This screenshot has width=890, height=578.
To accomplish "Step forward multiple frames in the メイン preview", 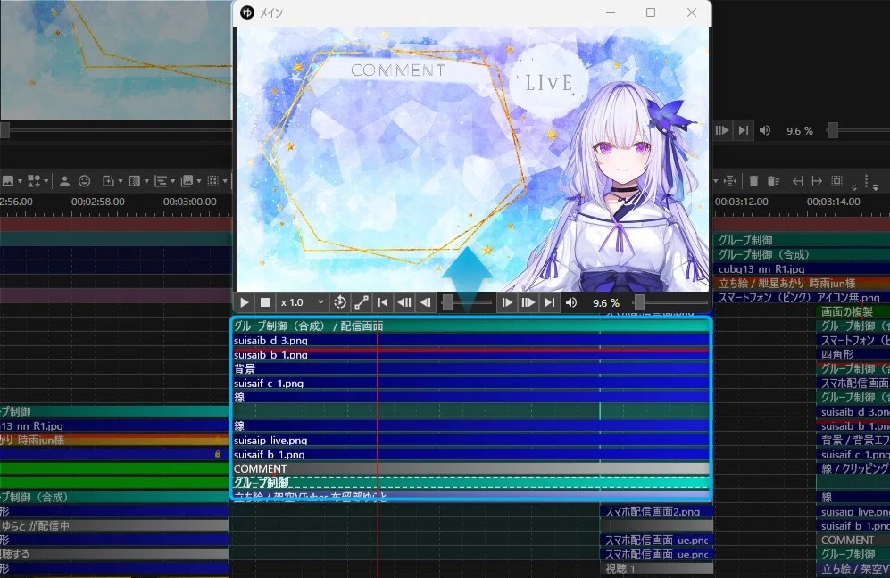I will [x=528, y=302].
